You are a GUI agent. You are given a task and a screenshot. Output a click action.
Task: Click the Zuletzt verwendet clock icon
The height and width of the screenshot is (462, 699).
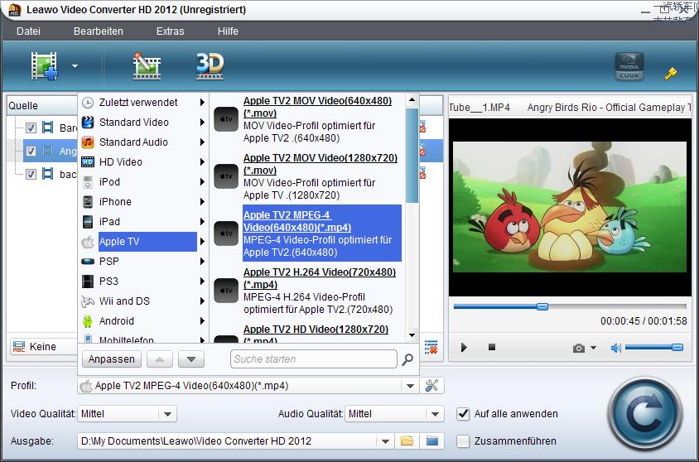click(88, 103)
